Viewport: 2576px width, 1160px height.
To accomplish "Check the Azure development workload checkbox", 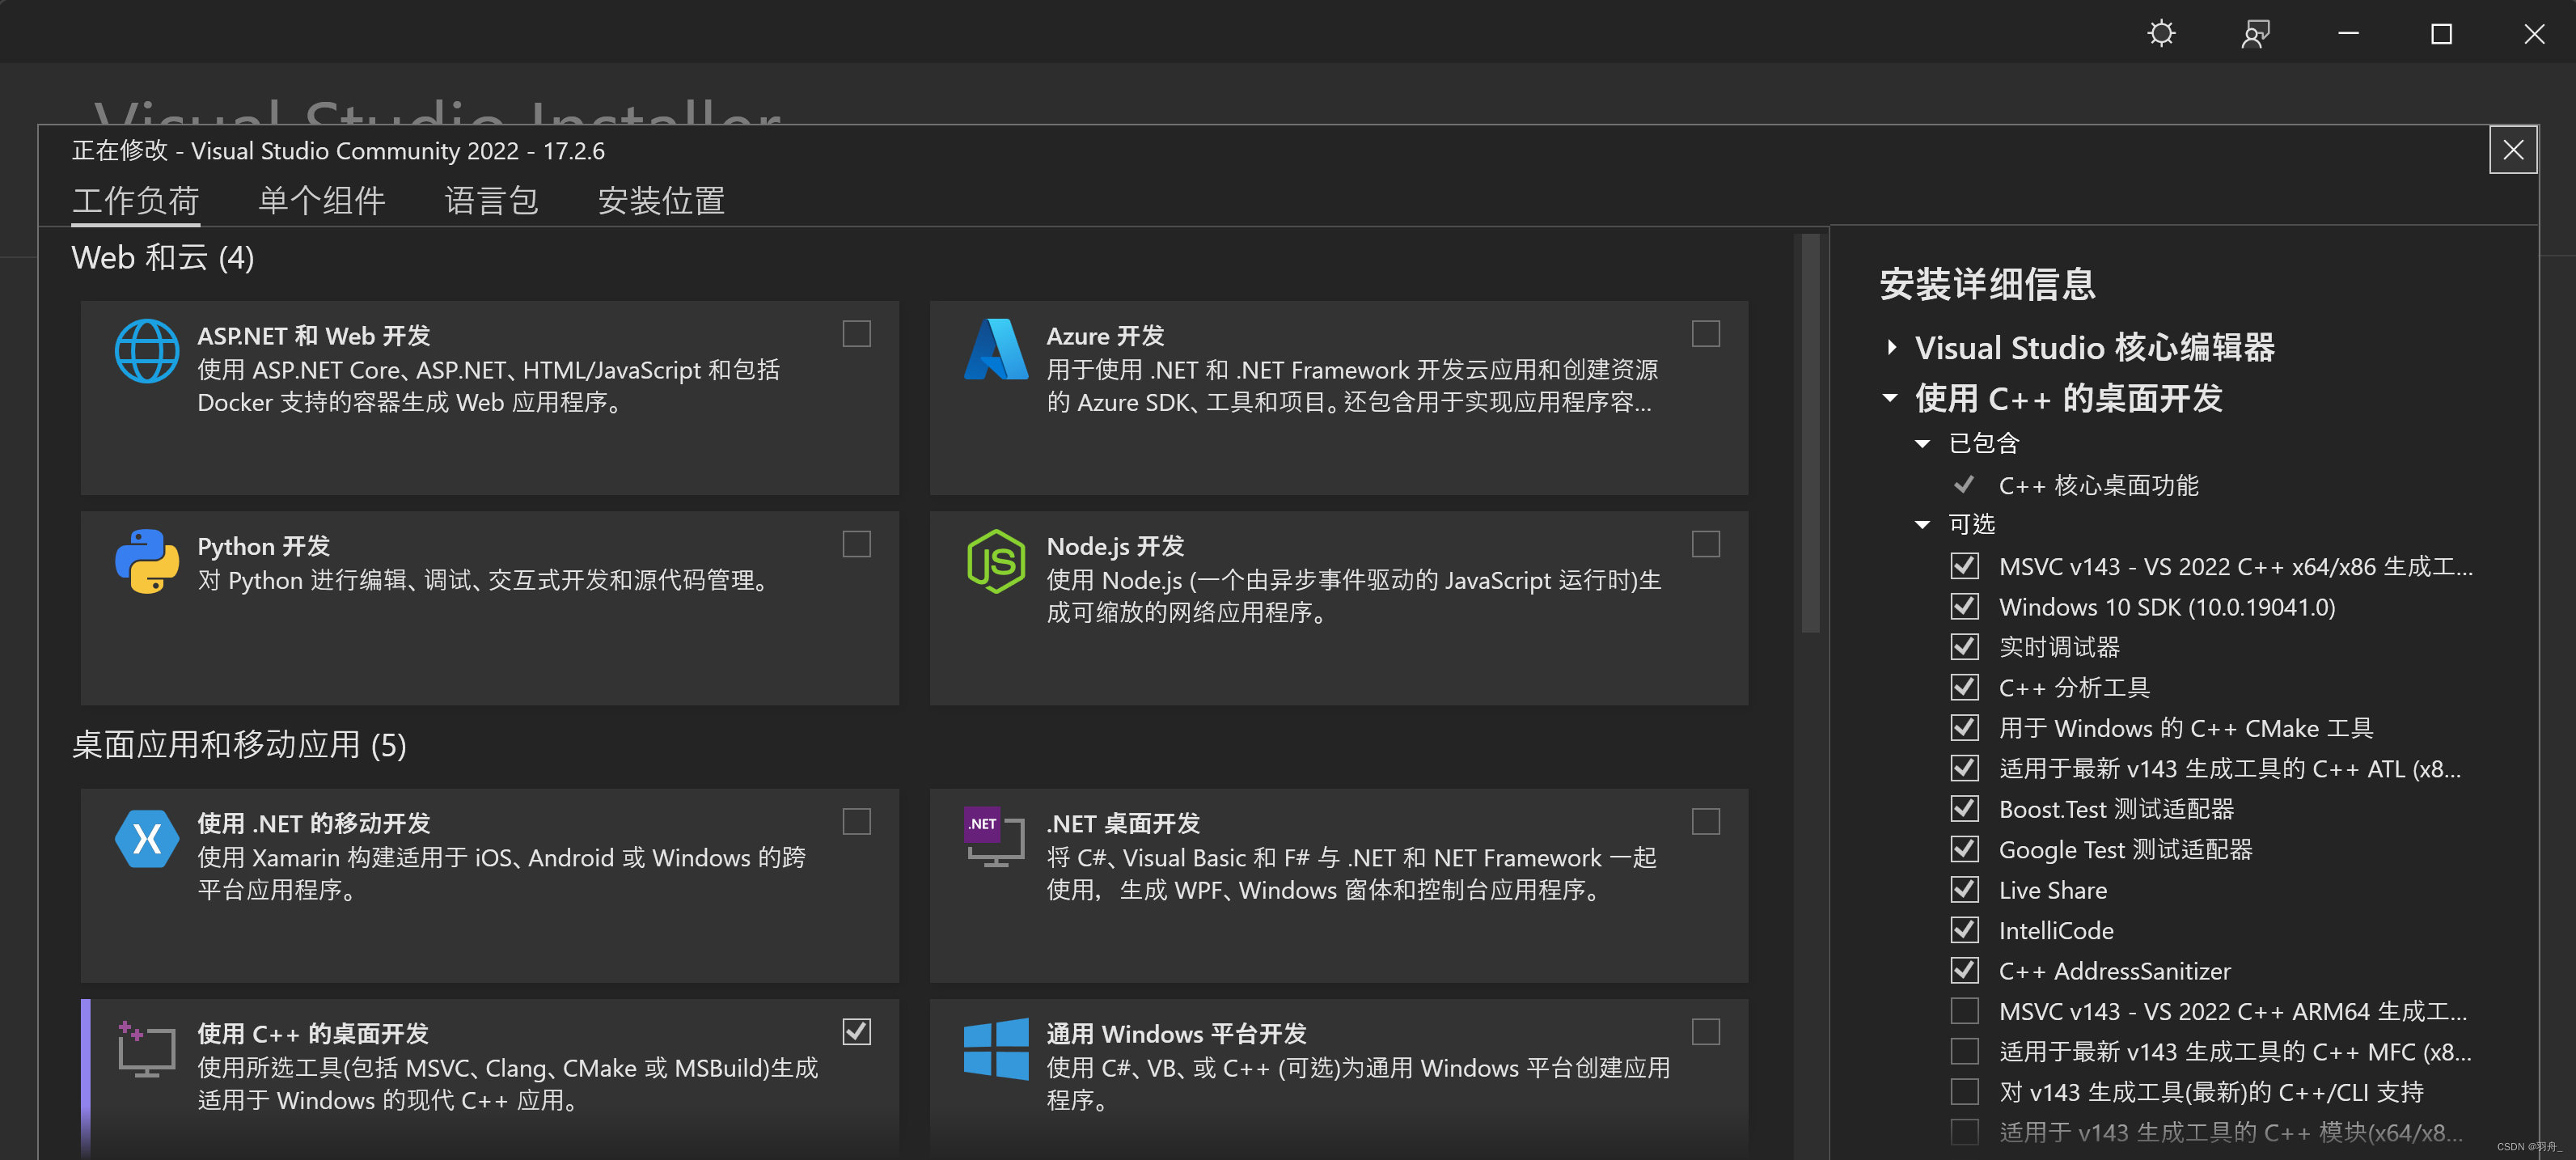I will pyautogui.click(x=1705, y=333).
